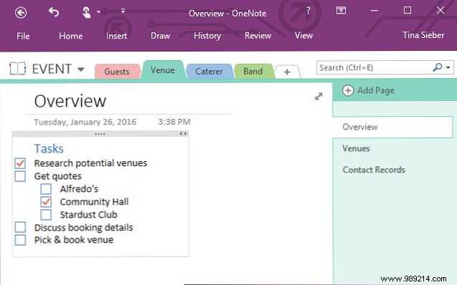Uncheck Research potential venues checkbox
Image resolution: width=457 pixels, height=285 pixels.
20,163
